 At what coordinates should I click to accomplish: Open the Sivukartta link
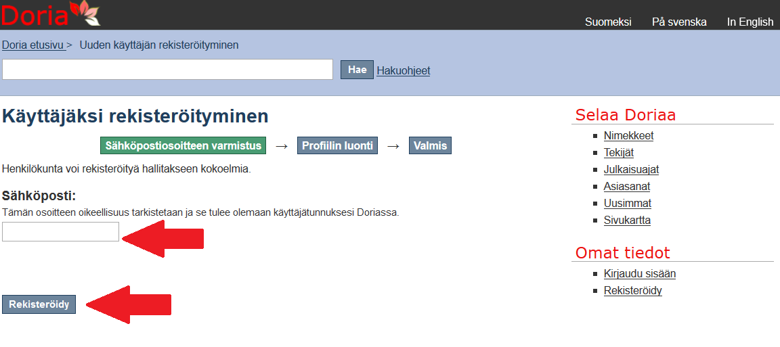click(627, 221)
